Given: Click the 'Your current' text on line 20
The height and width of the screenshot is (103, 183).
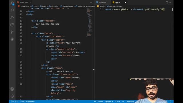Looking at the screenshot, I should coord(73,43).
